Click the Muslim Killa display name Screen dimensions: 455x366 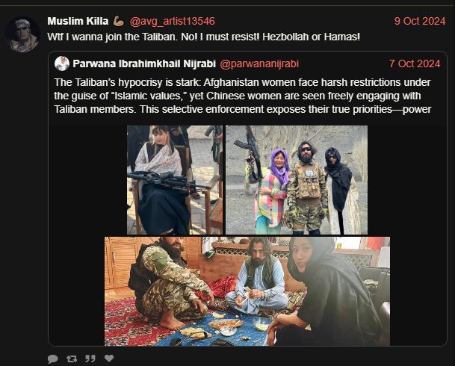(78, 21)
